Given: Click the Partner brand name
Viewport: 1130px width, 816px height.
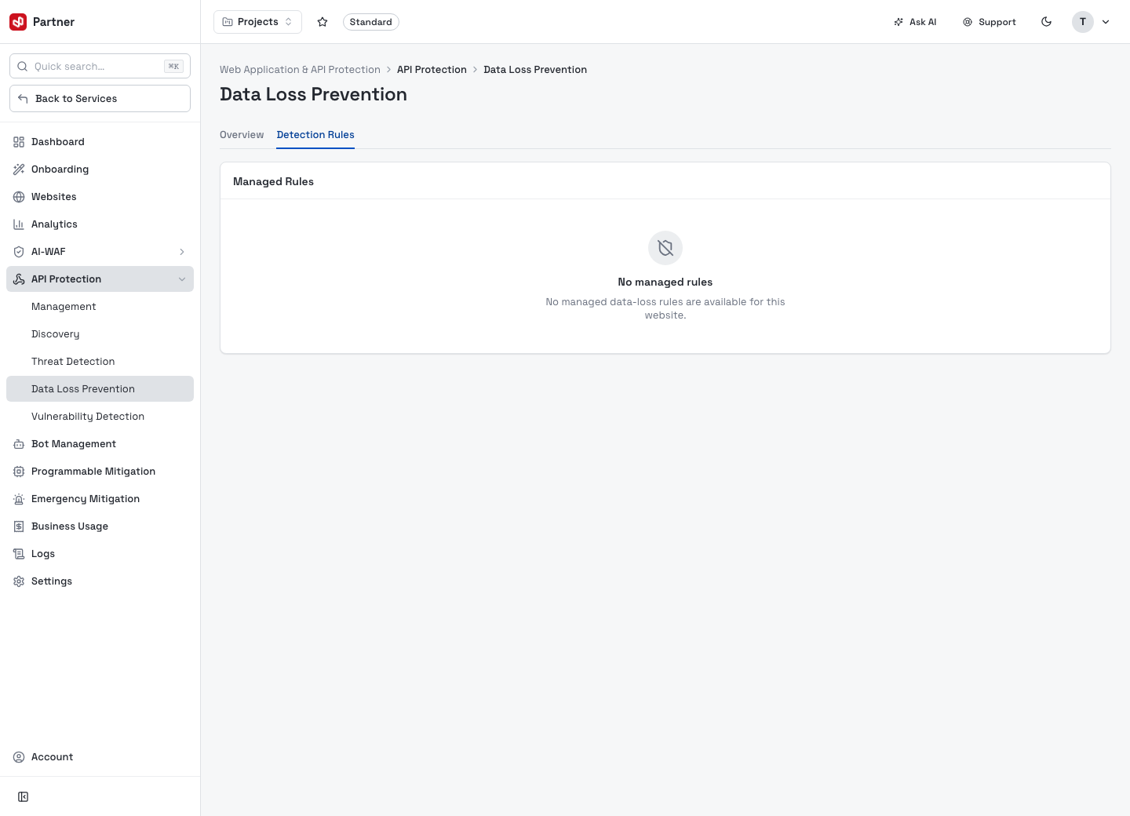Looking at the screenshot, I should [53, 22].
